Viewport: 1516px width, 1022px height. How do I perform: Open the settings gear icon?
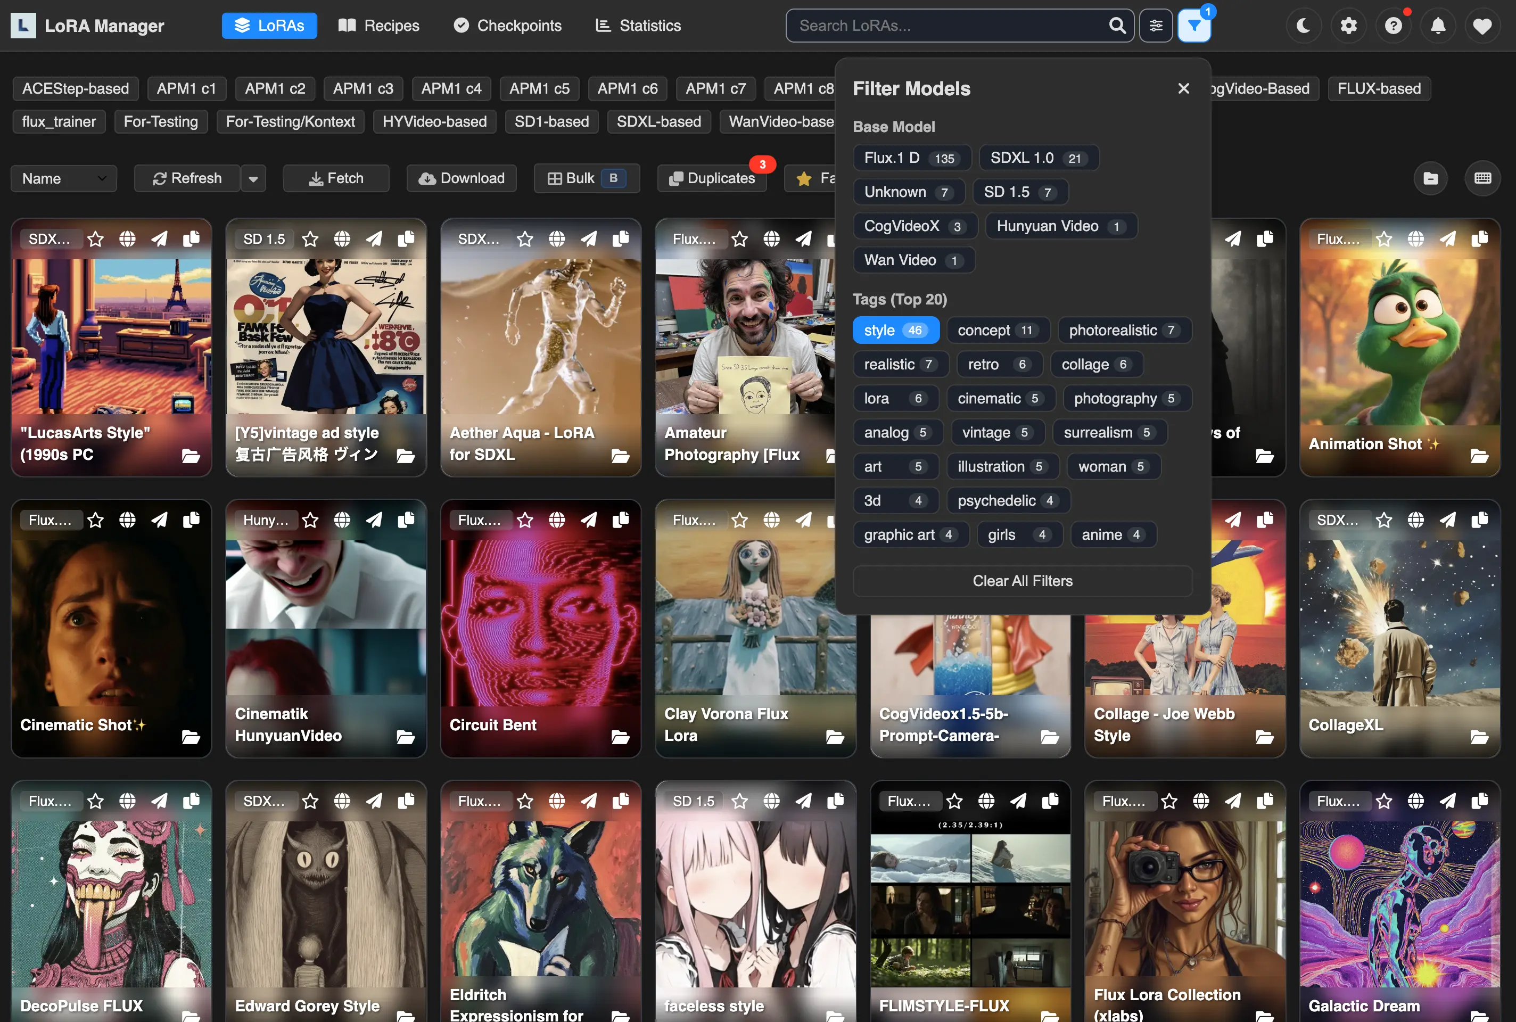click(1348, 26)
